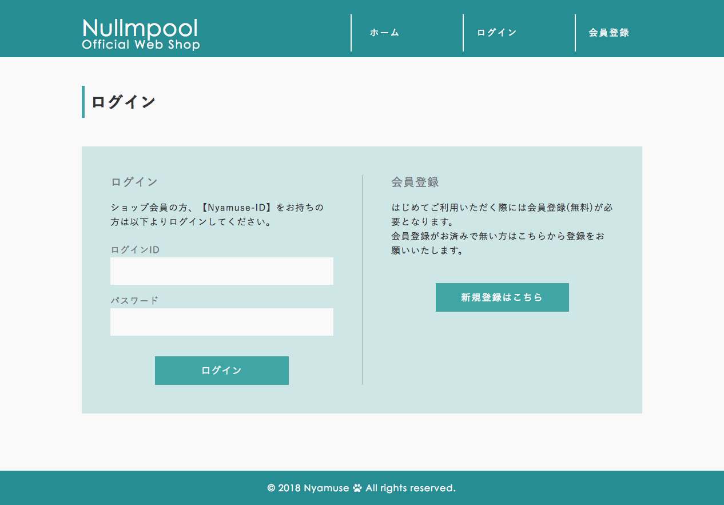Select the ホーム navigation item

tap(384, 33)
